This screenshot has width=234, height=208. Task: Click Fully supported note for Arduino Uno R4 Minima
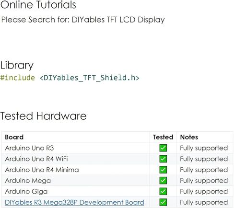(x=204, y=170)
